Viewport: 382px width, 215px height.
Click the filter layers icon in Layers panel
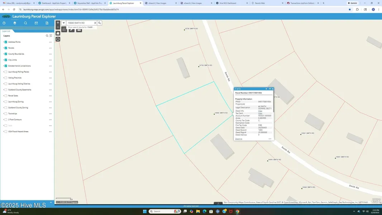(51, 36)
